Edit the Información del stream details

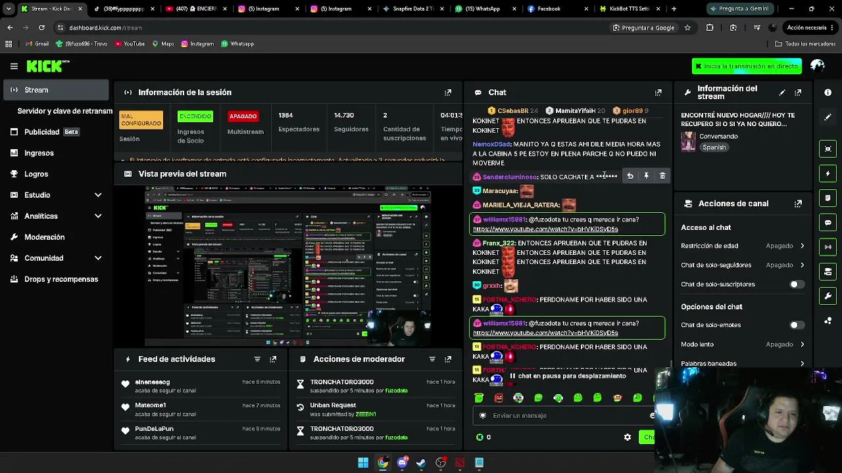(782, 93)
